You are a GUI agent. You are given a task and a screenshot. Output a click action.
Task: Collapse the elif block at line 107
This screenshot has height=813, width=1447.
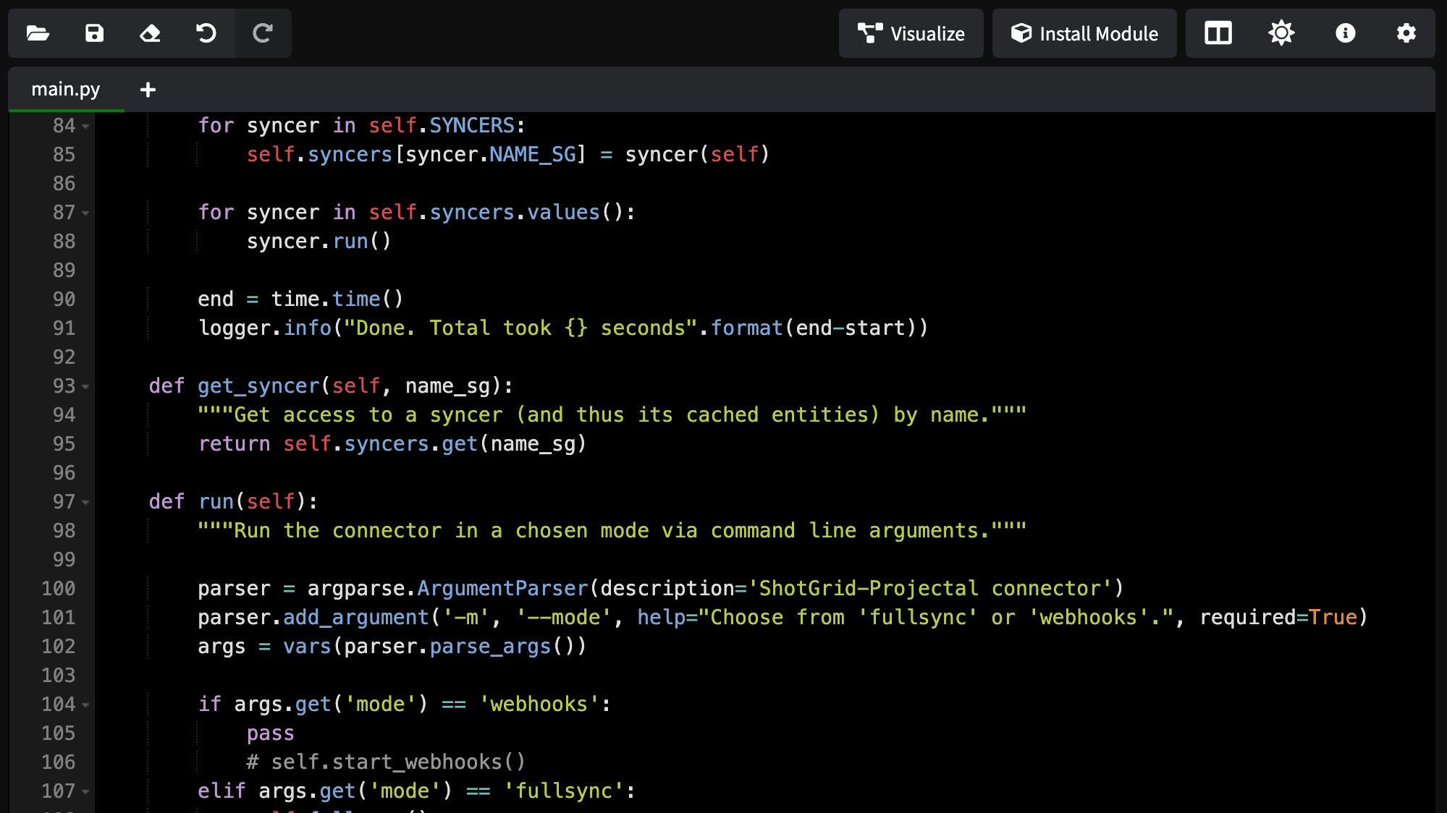tap(86, 792)
